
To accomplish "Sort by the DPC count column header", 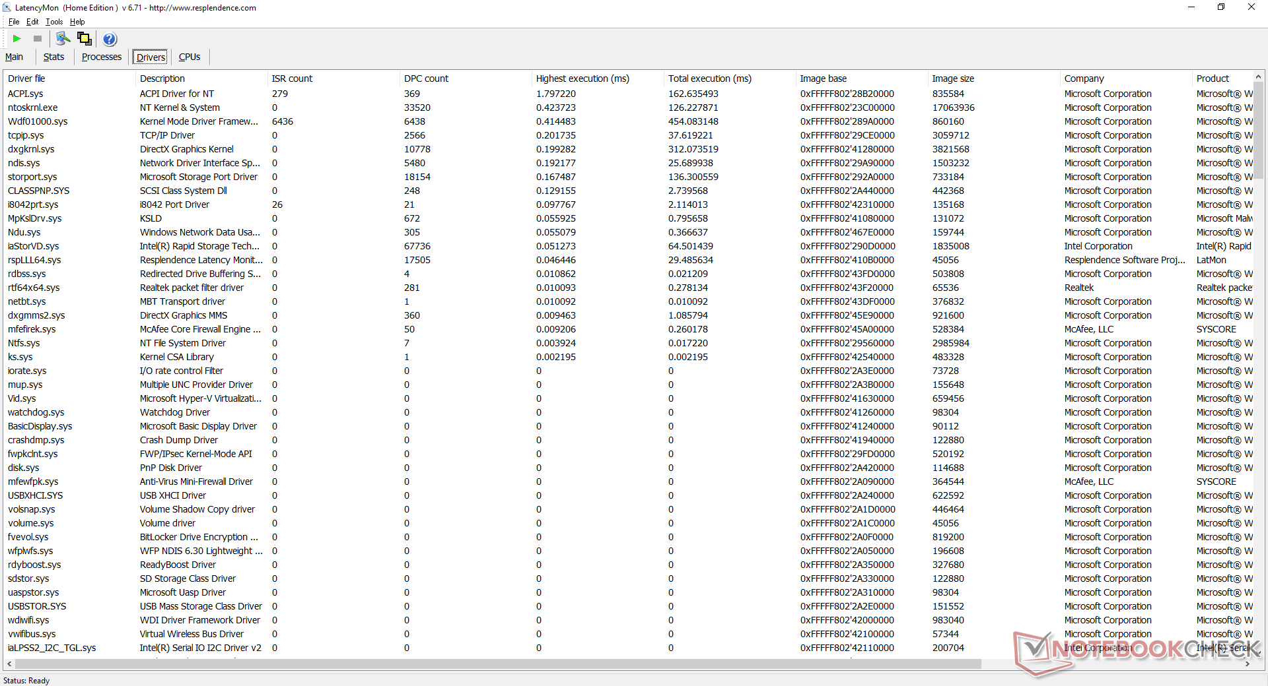I will pos(466,78).
